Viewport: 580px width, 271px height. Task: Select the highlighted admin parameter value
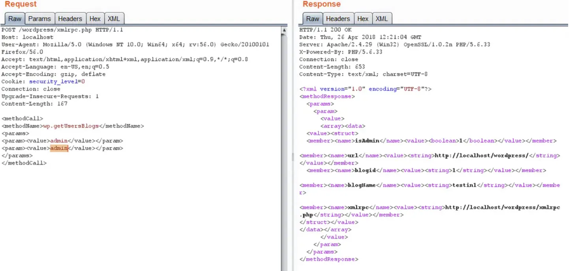(x=59, y=148)
